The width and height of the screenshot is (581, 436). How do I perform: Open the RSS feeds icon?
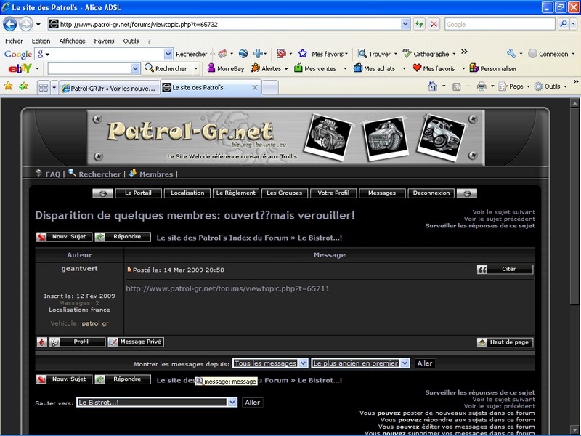457,86
